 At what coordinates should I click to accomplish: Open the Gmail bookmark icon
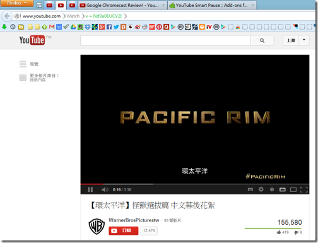(x=52, y=27)
